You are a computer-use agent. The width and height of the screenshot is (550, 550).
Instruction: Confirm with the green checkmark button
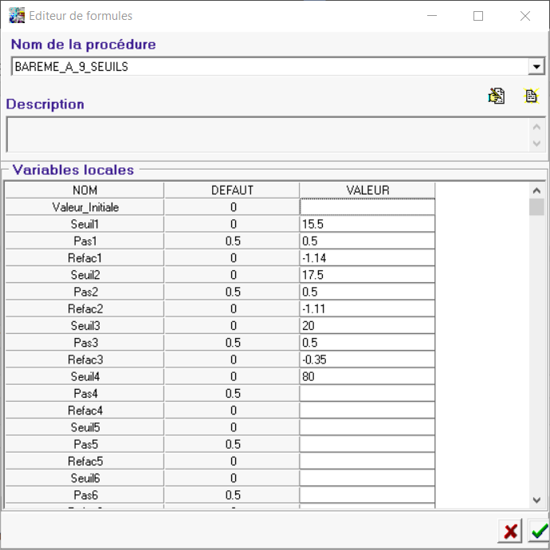540,532
